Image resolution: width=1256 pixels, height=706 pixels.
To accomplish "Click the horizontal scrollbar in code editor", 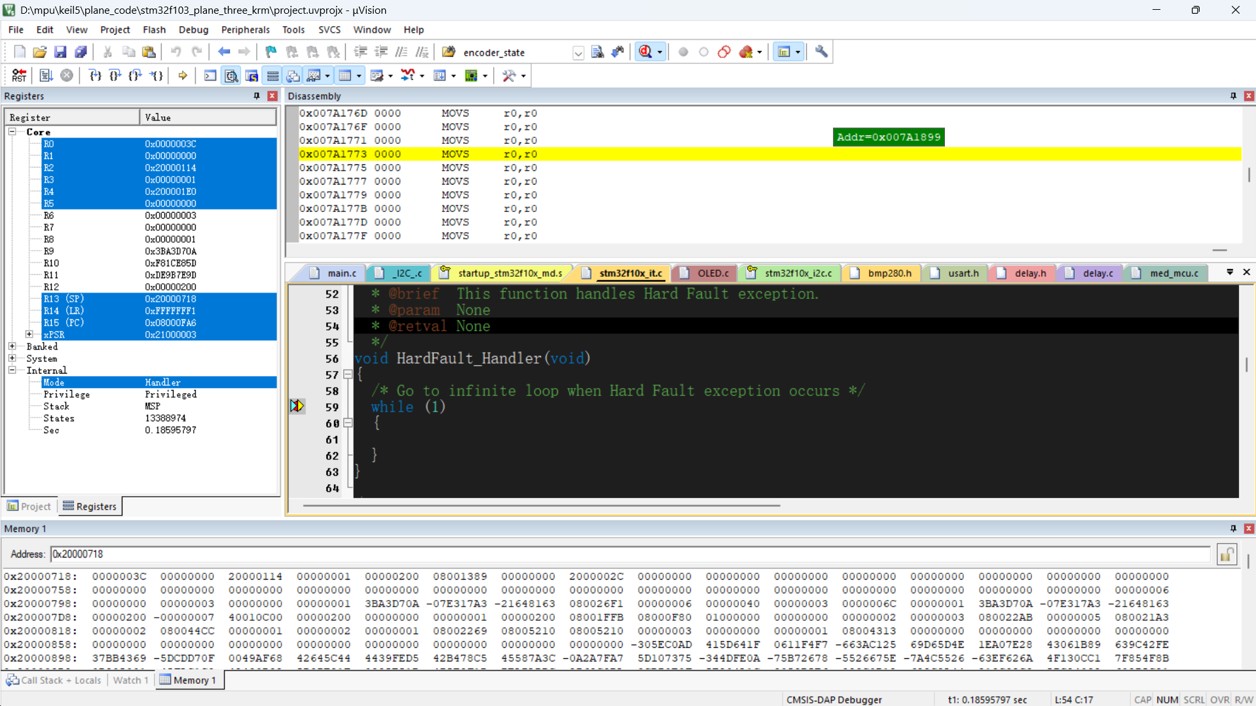I will coord(541,505).
